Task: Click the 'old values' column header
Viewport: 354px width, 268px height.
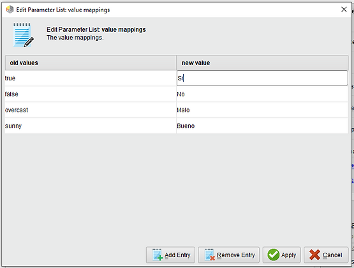Action: click(91, 63)
